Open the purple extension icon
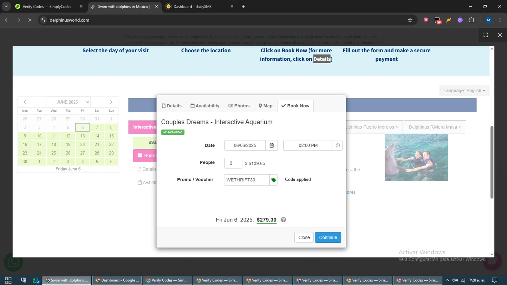 (x=460, y=20)
